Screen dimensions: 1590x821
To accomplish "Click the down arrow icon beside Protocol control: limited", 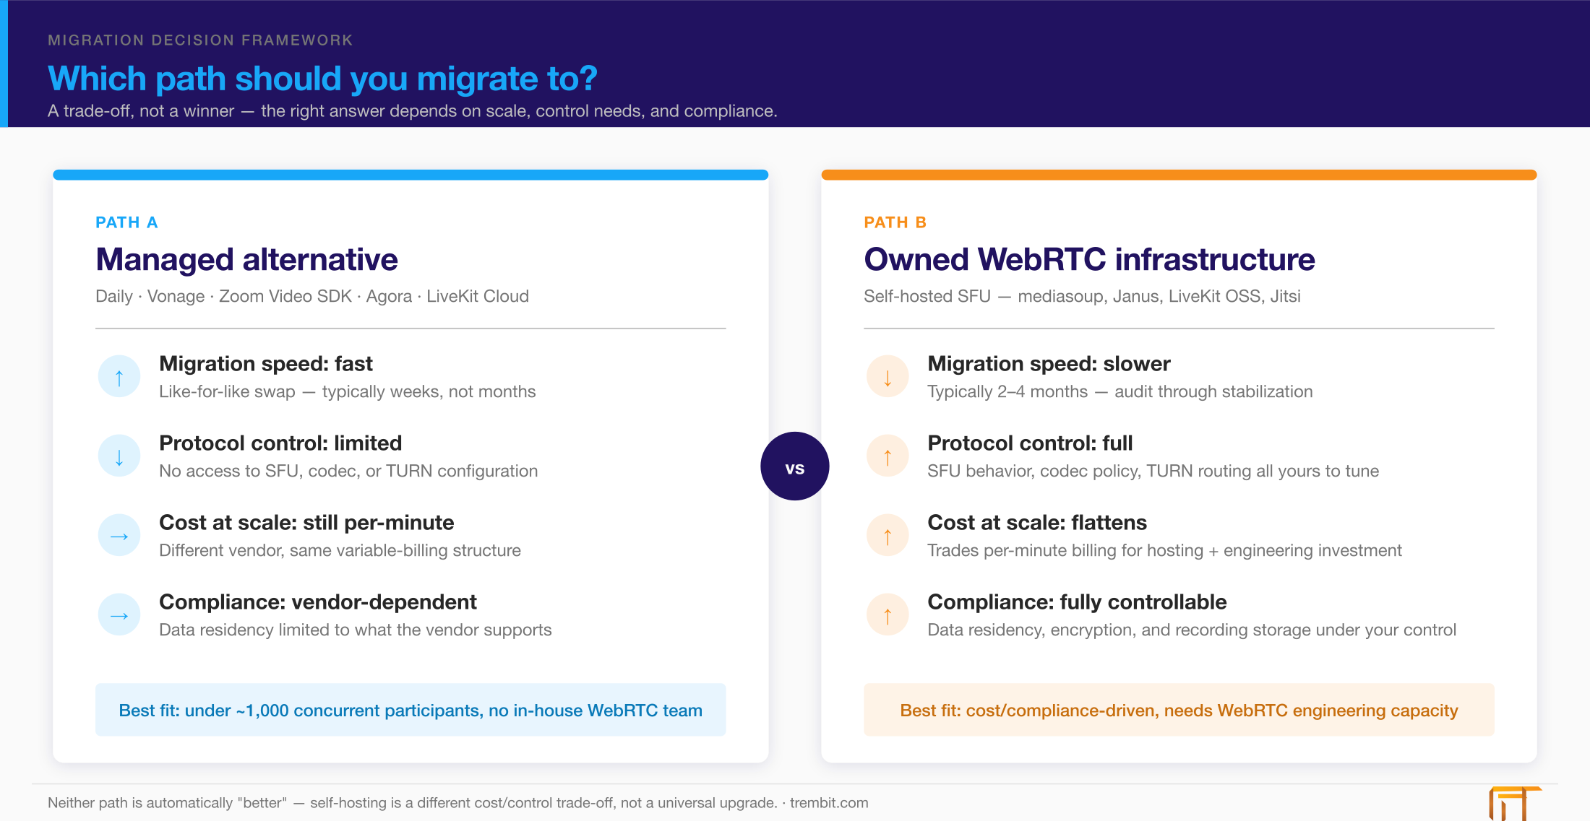I will (119, 456).
